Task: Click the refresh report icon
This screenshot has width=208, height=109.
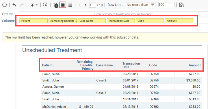Action: (181, 5)
